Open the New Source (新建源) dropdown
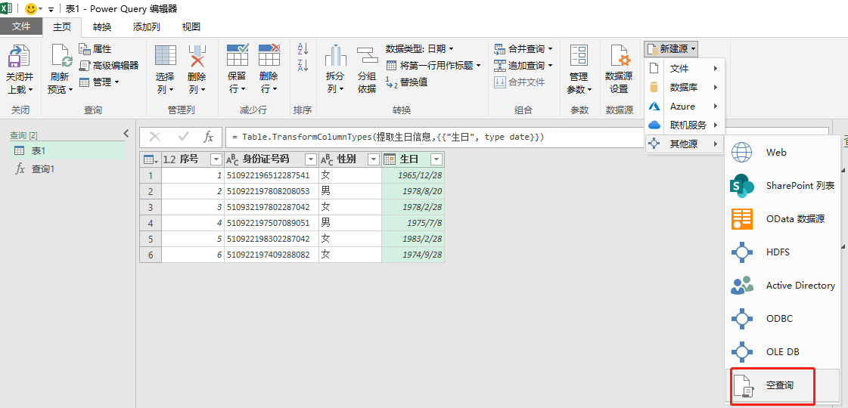Image resolution: width=848 pixels, height=408 pixels. (x=671, y=48)
